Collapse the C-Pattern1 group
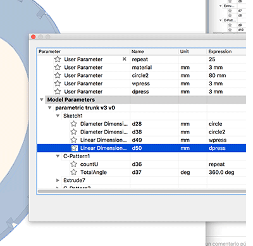The image size is (253, 246). (58, 156)
